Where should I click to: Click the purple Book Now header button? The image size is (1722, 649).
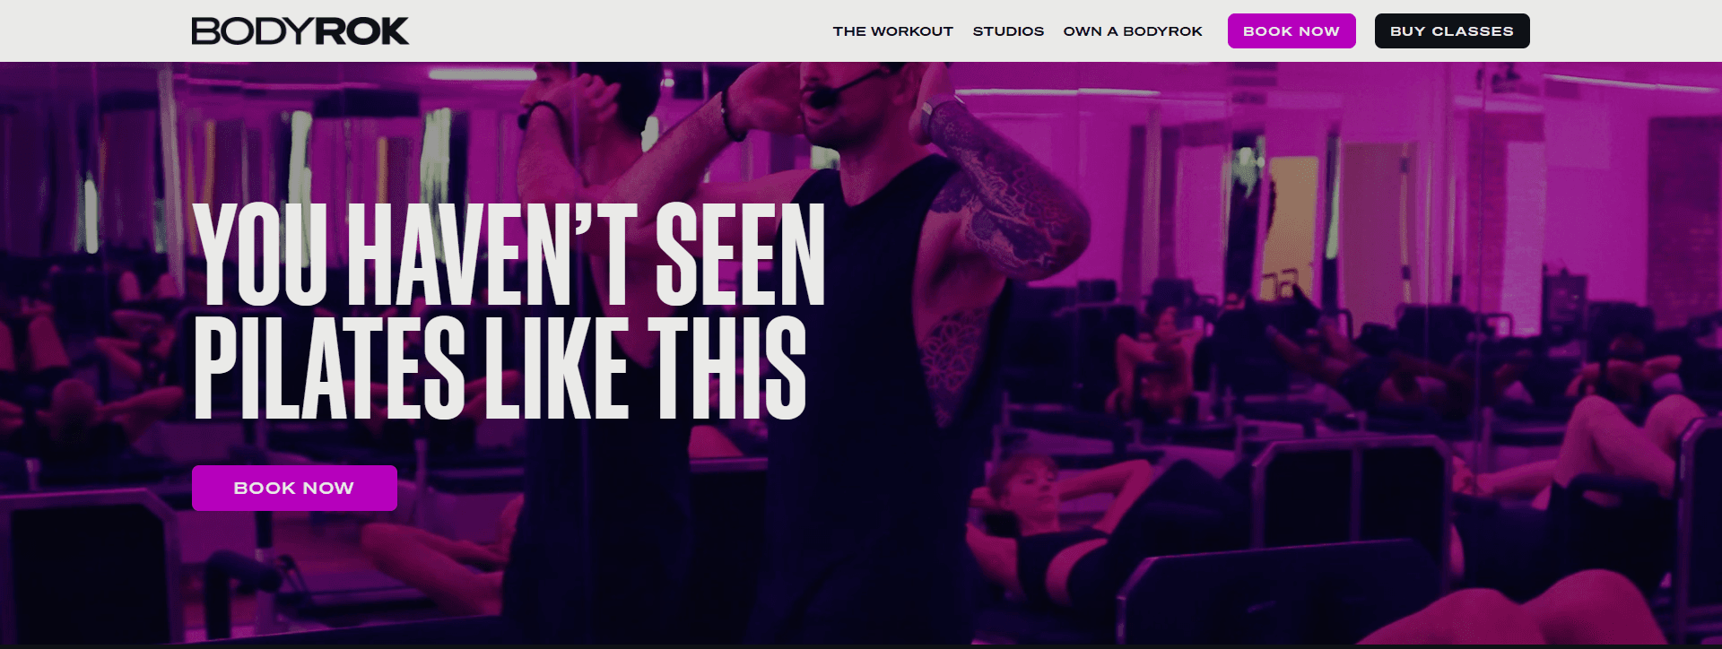click(x=1291, y=31)
